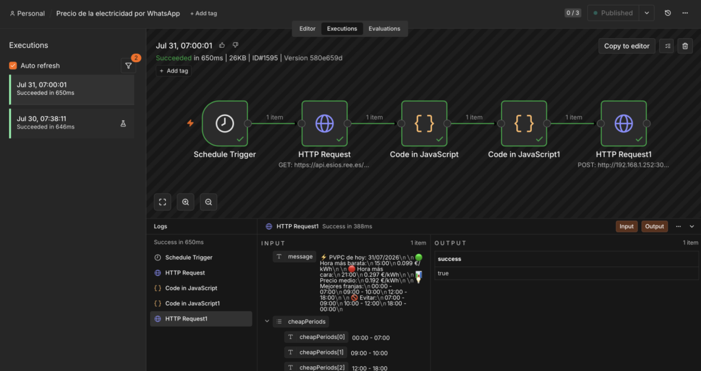Switch to the Editor tab
This screenshot has height=371, width=701.
(x=307, y=29)
